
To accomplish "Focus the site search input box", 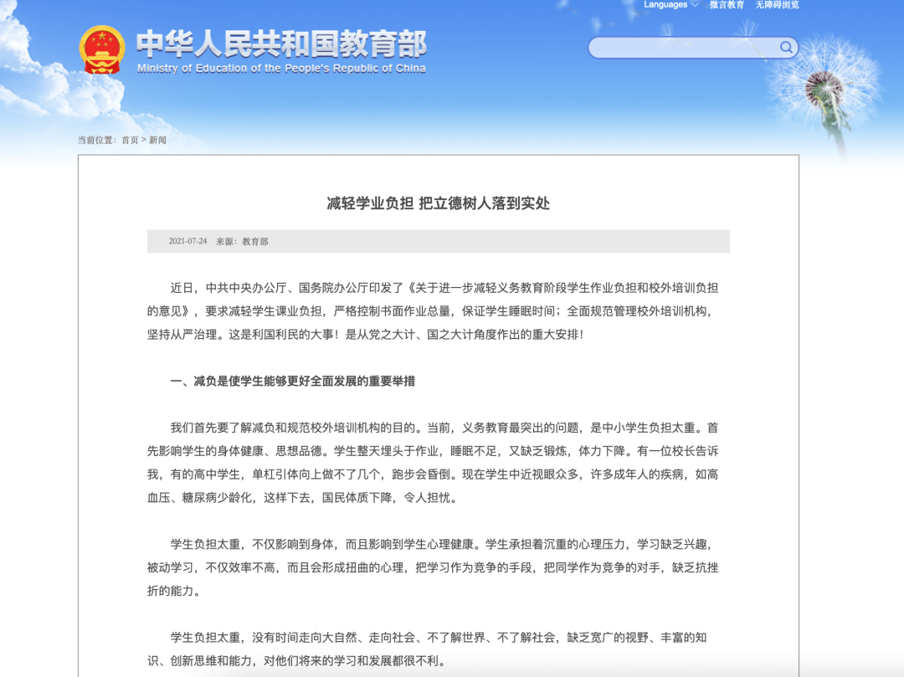I will (x=682, y=48).
